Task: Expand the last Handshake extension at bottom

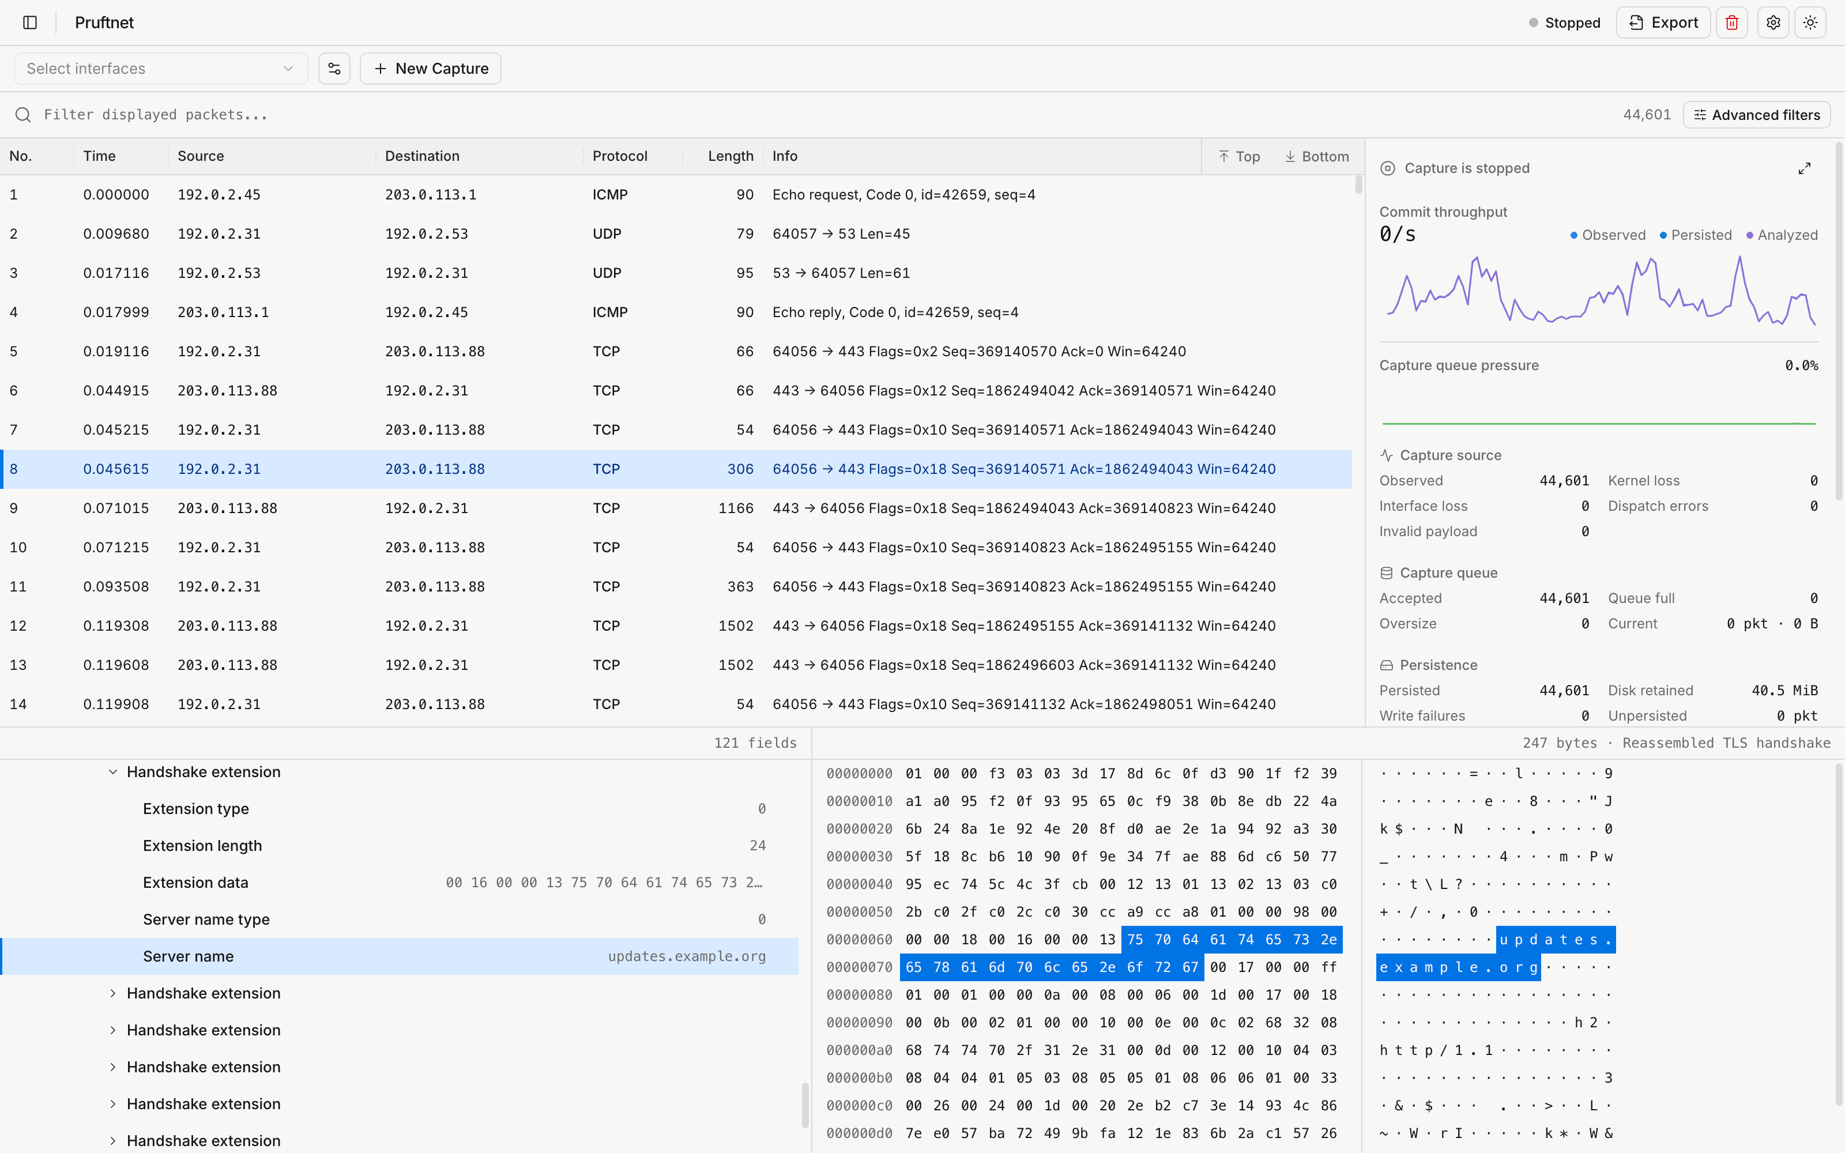Action: point(113,1141)
